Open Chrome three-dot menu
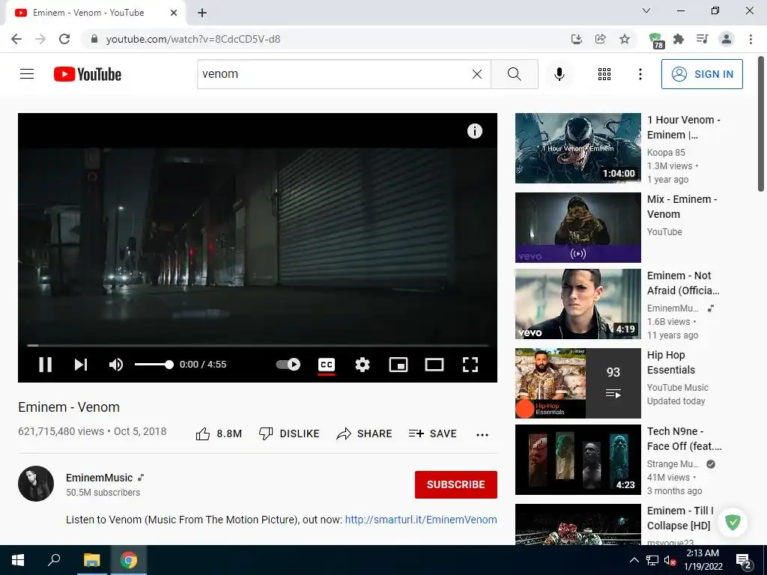This screenshot has width=767, height=575. 751,39
